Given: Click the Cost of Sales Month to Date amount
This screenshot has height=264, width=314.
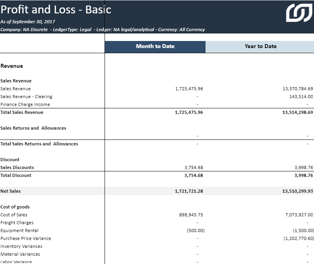Looking at the screenshot, I should coord(191,215).
